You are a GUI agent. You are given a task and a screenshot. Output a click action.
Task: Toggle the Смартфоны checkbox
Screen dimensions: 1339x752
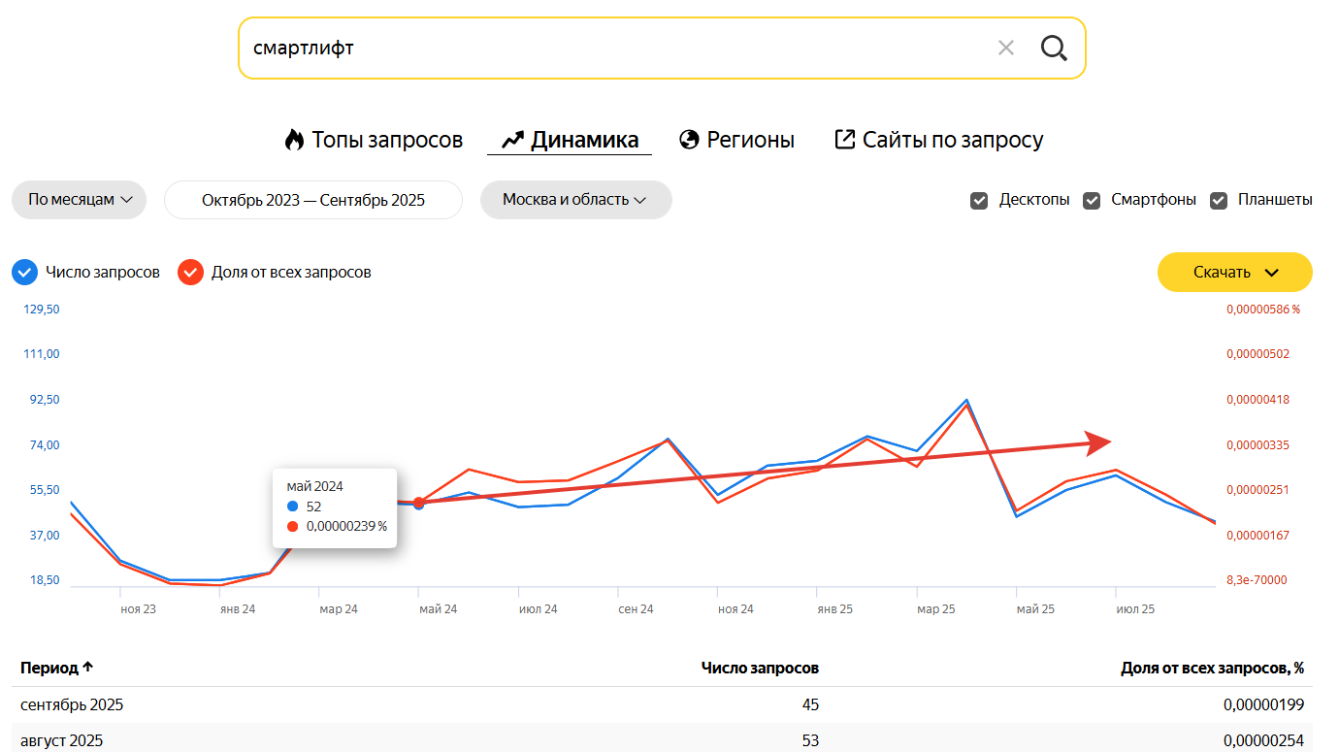pyautogui.click(x=1092, y=200)
